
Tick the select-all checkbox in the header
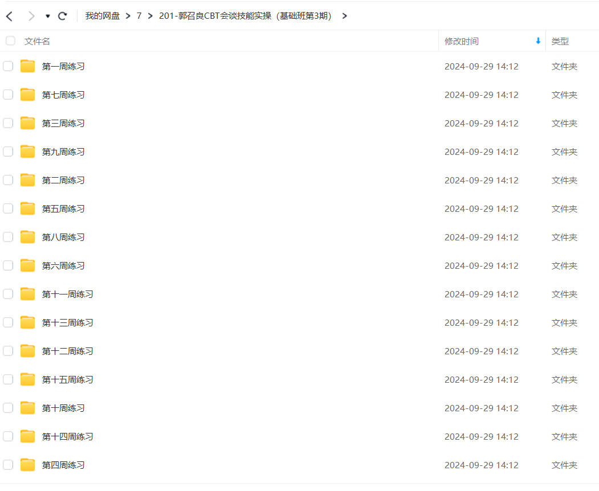coord(10,41)
